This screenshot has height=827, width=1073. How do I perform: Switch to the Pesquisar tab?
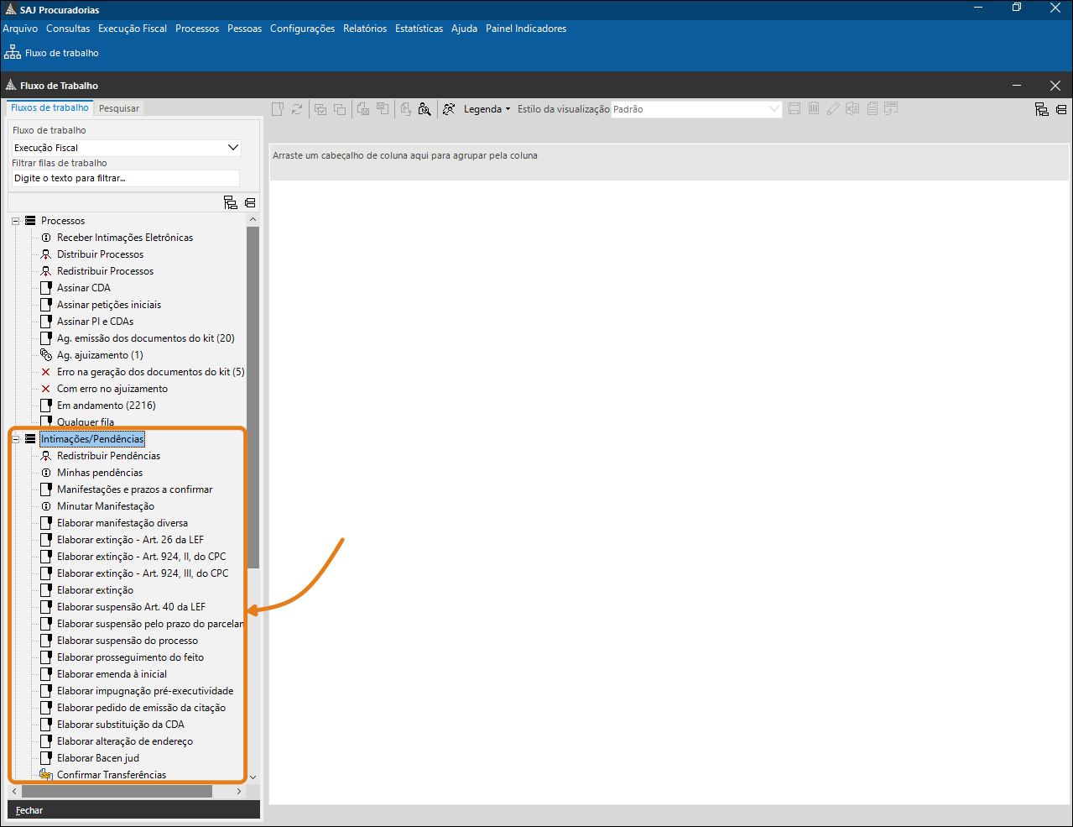tap(119, 108)
